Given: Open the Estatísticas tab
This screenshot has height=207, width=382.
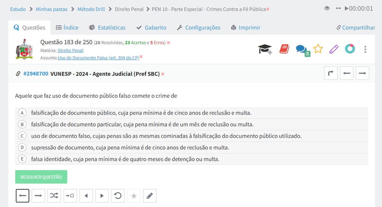Looking at the screenshot, I should pyautogui.click(x=107, y=28).
